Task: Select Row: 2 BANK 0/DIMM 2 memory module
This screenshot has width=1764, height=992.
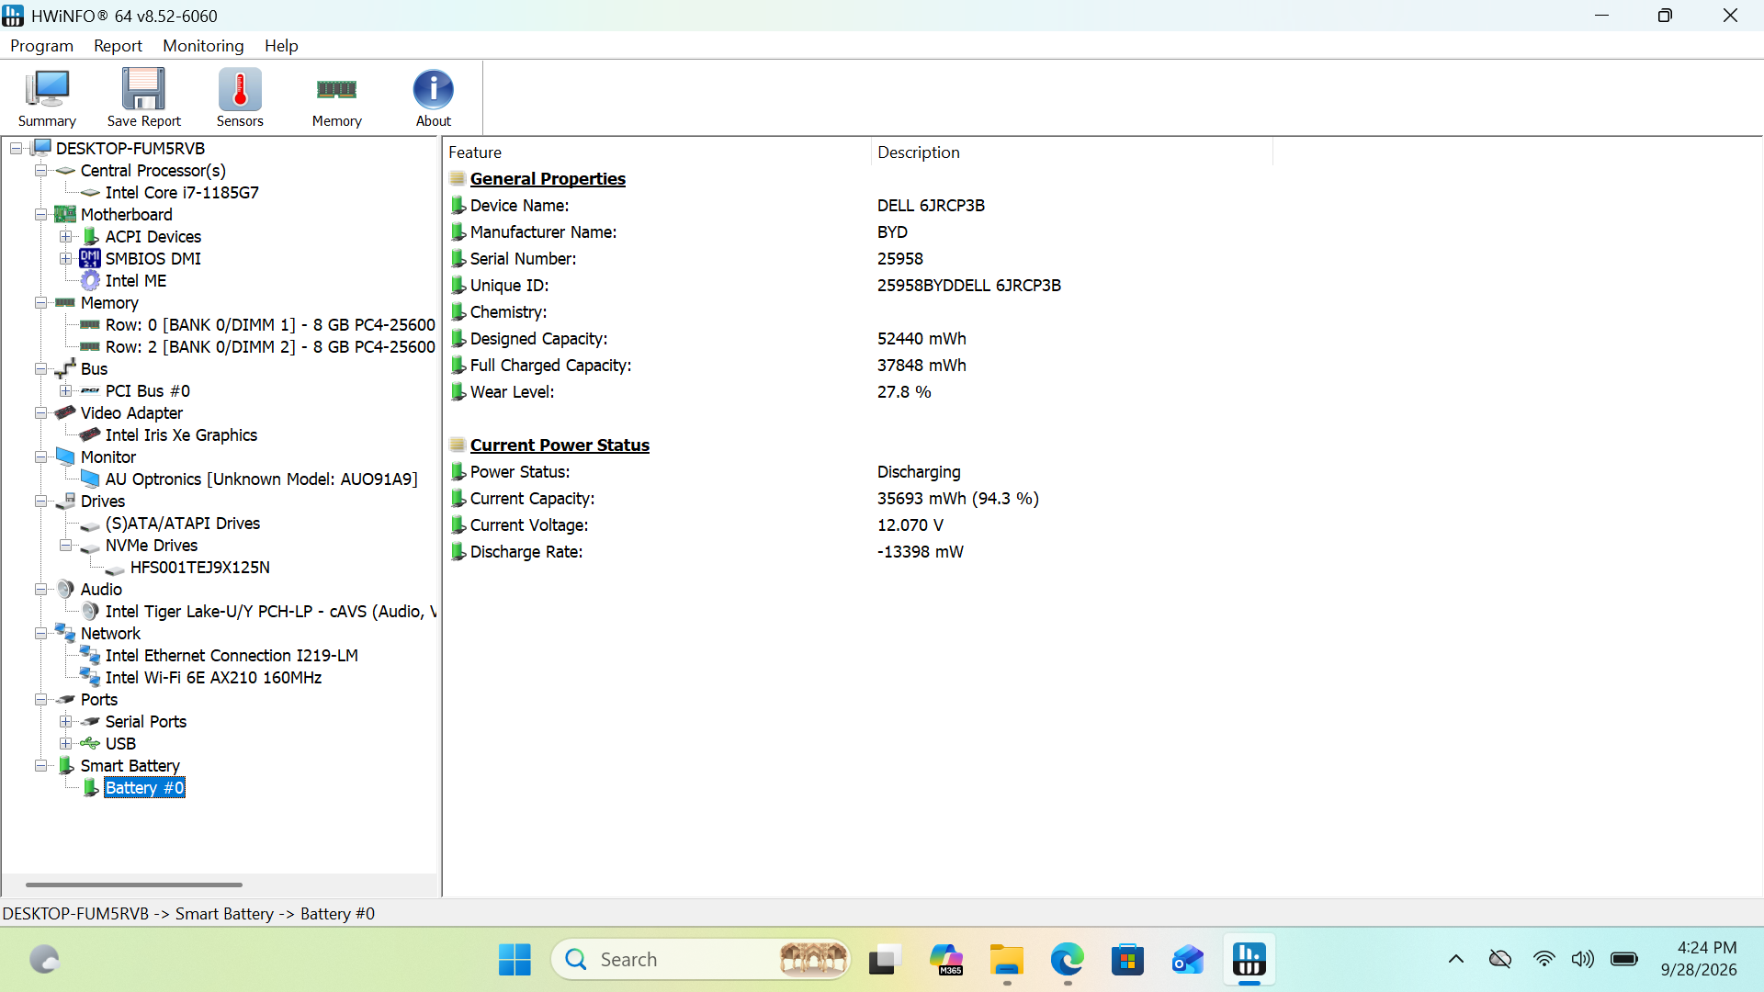Action: coord(270,347)
